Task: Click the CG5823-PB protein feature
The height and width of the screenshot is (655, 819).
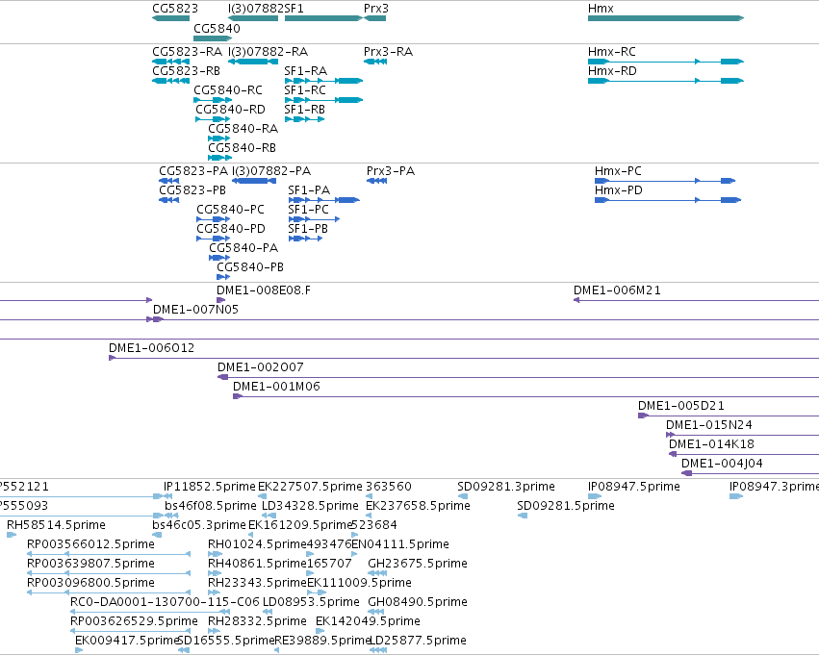Action: [168, 200]
